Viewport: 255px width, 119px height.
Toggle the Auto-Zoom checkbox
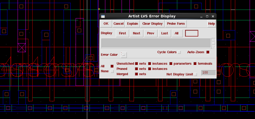(x=208, y=52)
